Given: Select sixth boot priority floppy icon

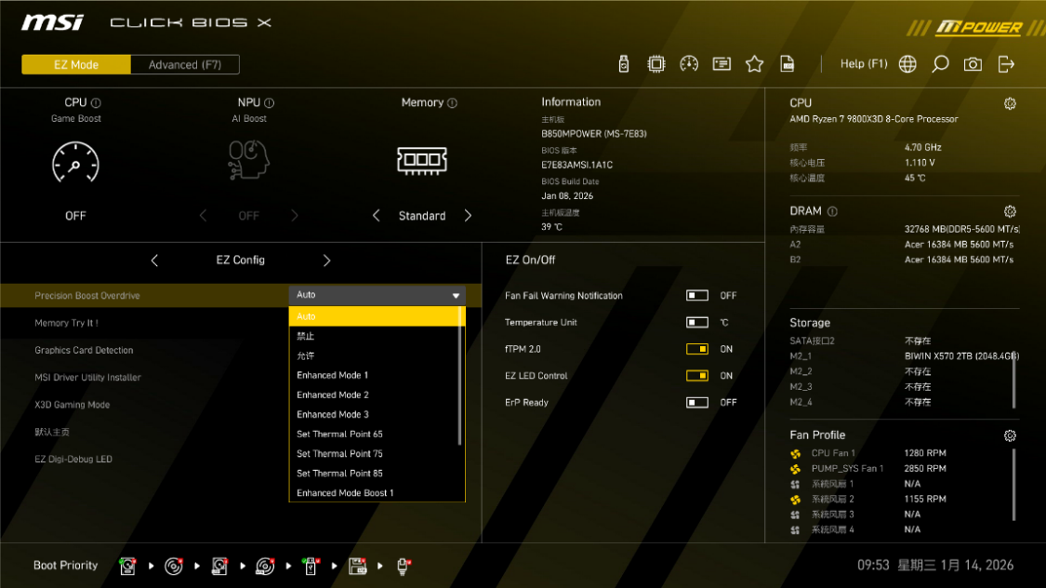Looking at the screenshot, I should 358,566.
